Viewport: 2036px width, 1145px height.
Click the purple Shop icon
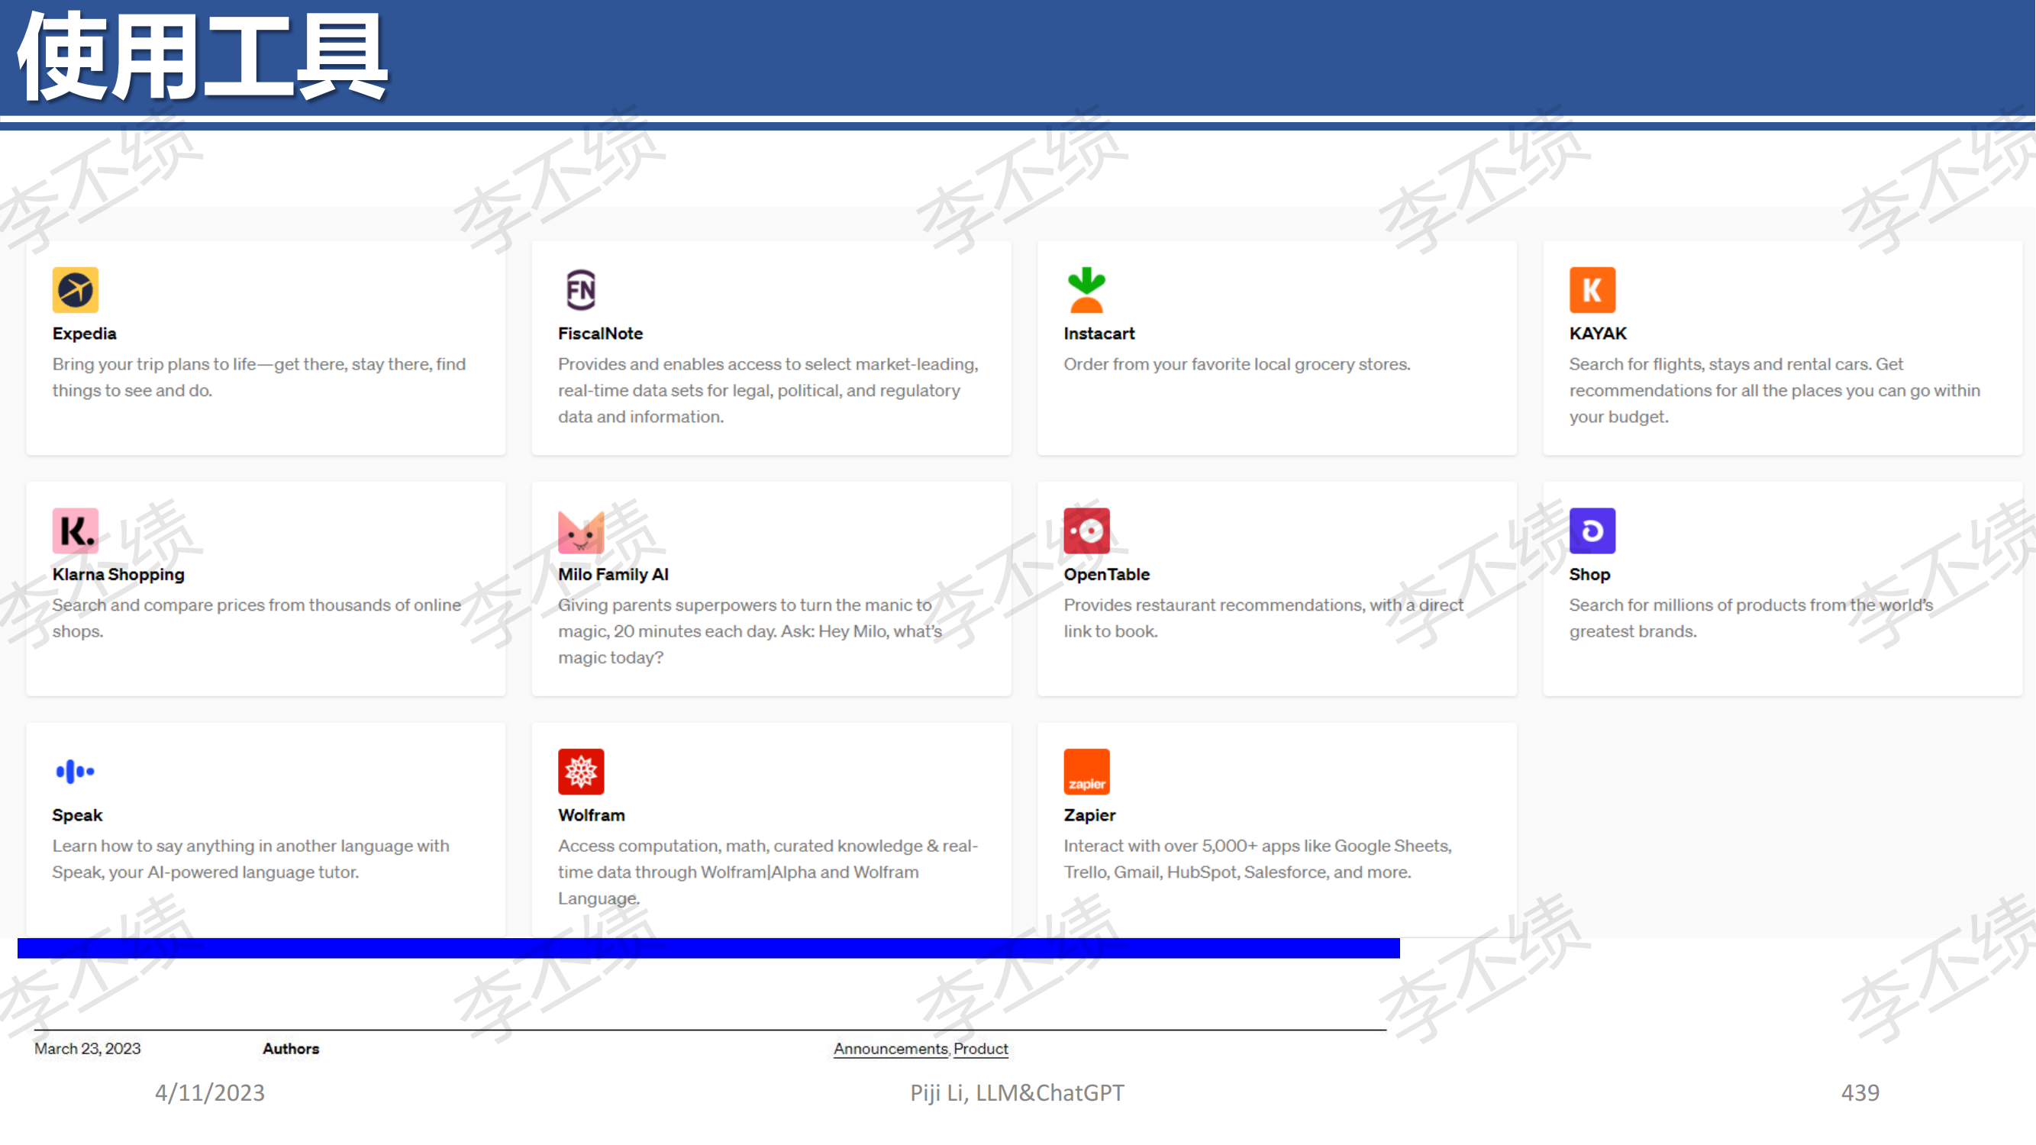coord(1592,531)
